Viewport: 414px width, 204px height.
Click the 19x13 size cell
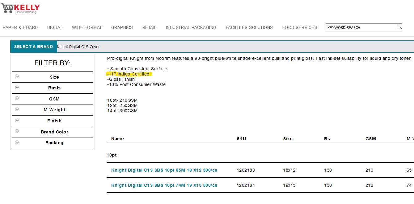click(x=289, y=185)
